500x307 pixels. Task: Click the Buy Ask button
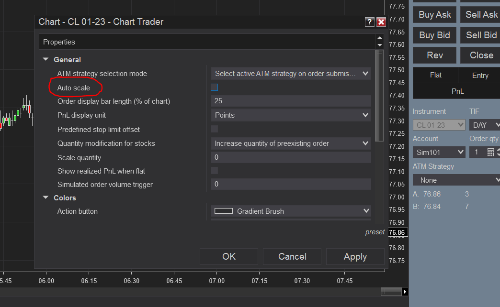pyautogui.click(x=435, y=15)
